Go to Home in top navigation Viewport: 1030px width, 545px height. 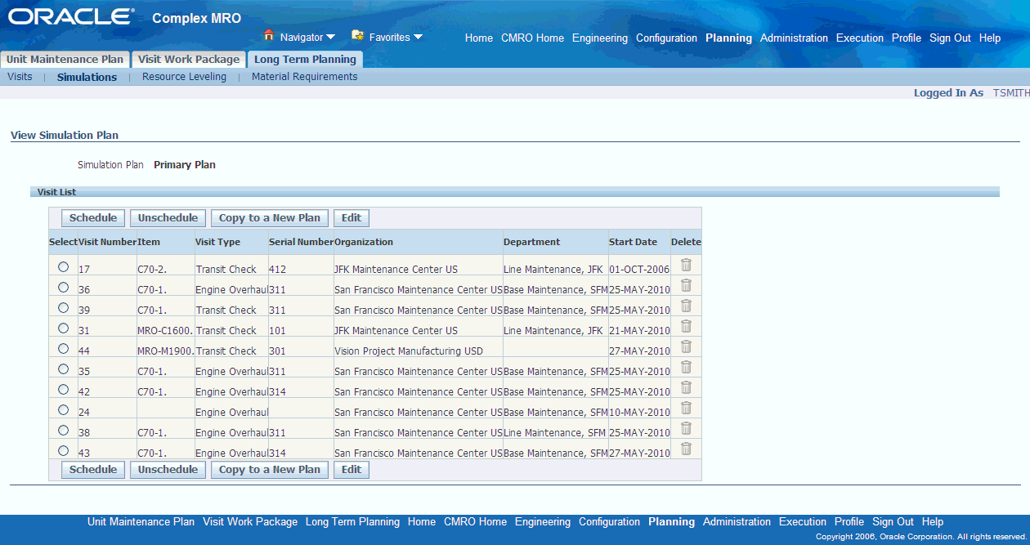(479, 38)
